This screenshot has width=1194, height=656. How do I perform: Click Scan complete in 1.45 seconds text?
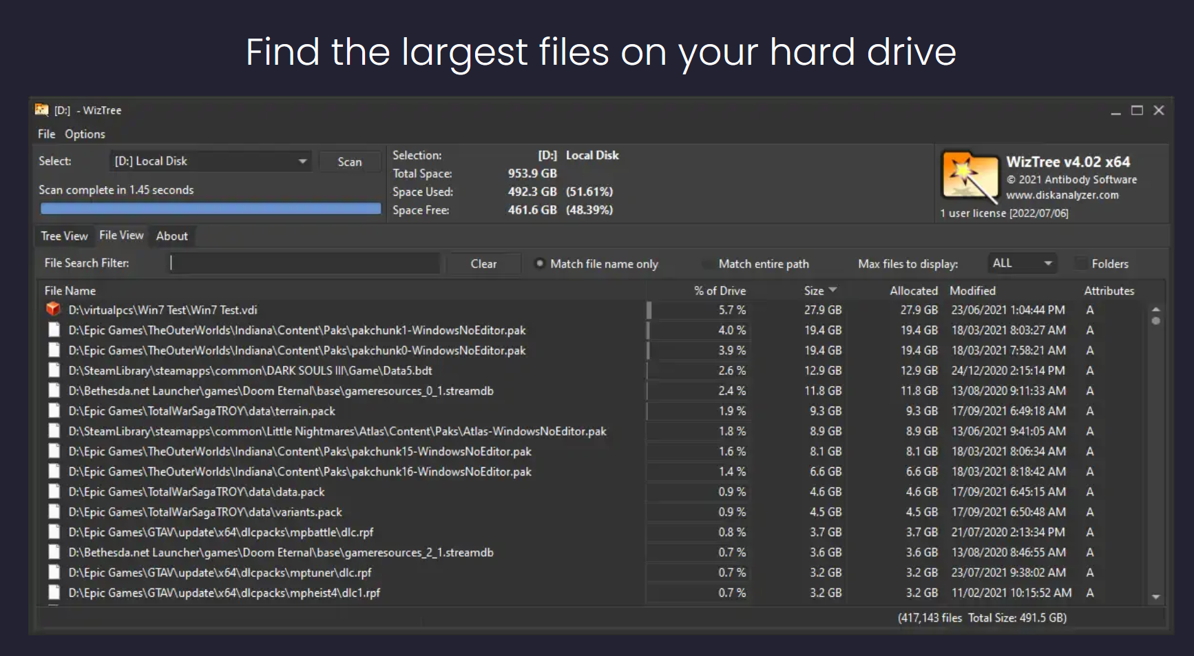pyautogui.click(x=116, y=189)
